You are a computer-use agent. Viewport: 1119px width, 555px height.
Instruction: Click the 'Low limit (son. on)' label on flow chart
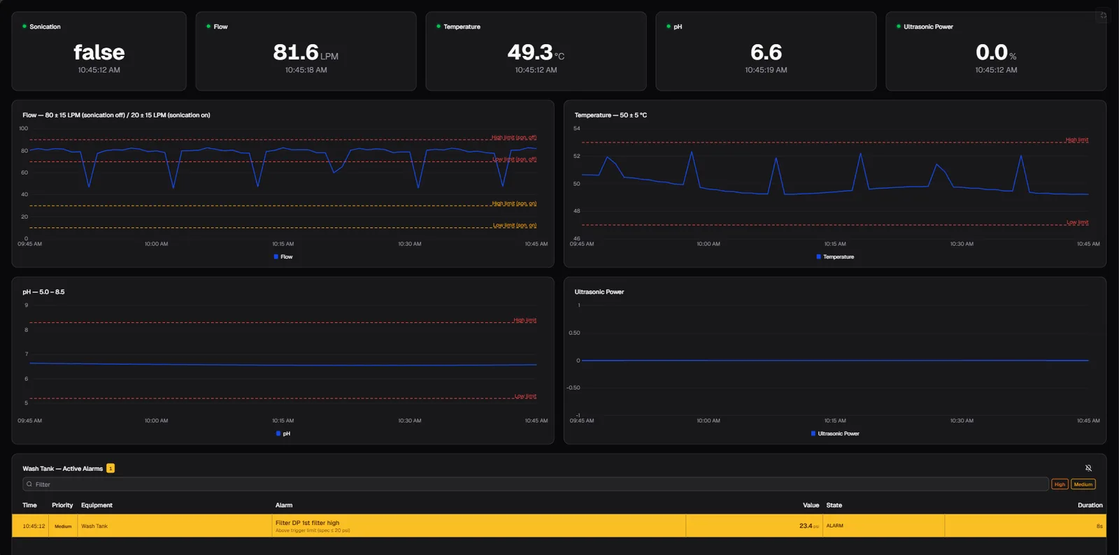(515, 225)
